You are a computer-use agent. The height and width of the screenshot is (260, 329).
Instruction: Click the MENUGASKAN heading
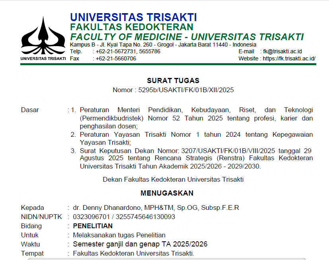(167, 193)
